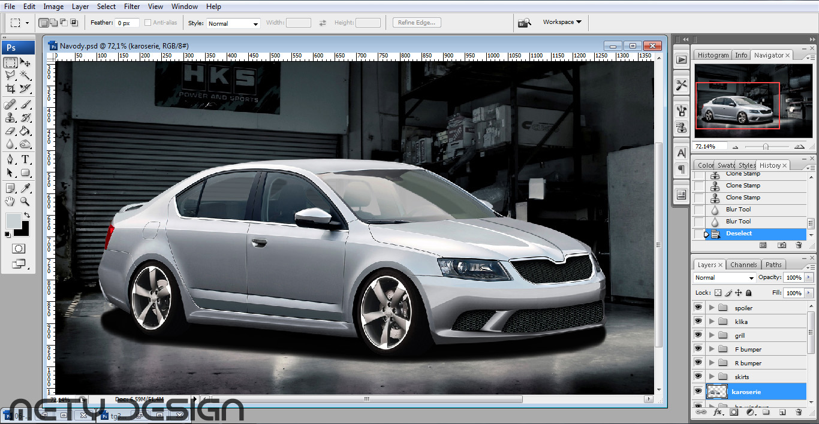The width and height of the screenshot is (819, 424).
Task: Select the History Brush tool
Action: tap(25, 118)
